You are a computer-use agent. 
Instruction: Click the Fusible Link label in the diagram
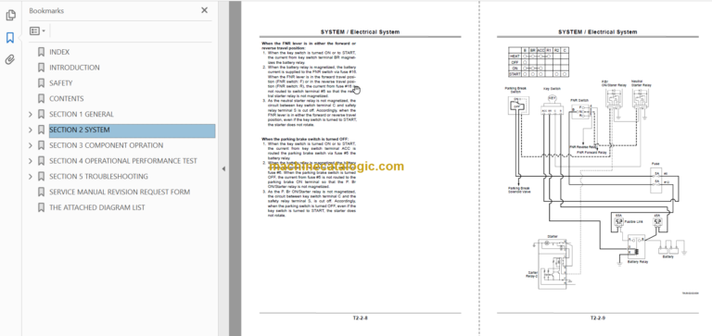tap(633, 222)
